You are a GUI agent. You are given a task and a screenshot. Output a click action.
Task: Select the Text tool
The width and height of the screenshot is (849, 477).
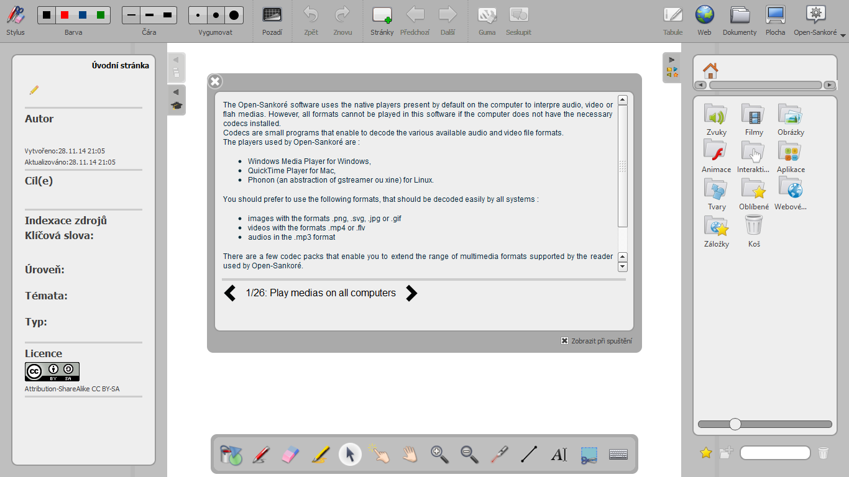point(559,455)
